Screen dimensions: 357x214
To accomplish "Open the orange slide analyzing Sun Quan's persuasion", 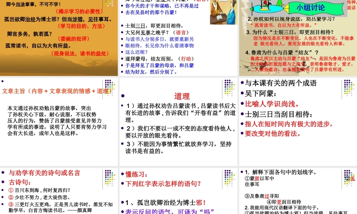I will pyautogui.click(x=59, y=38).
